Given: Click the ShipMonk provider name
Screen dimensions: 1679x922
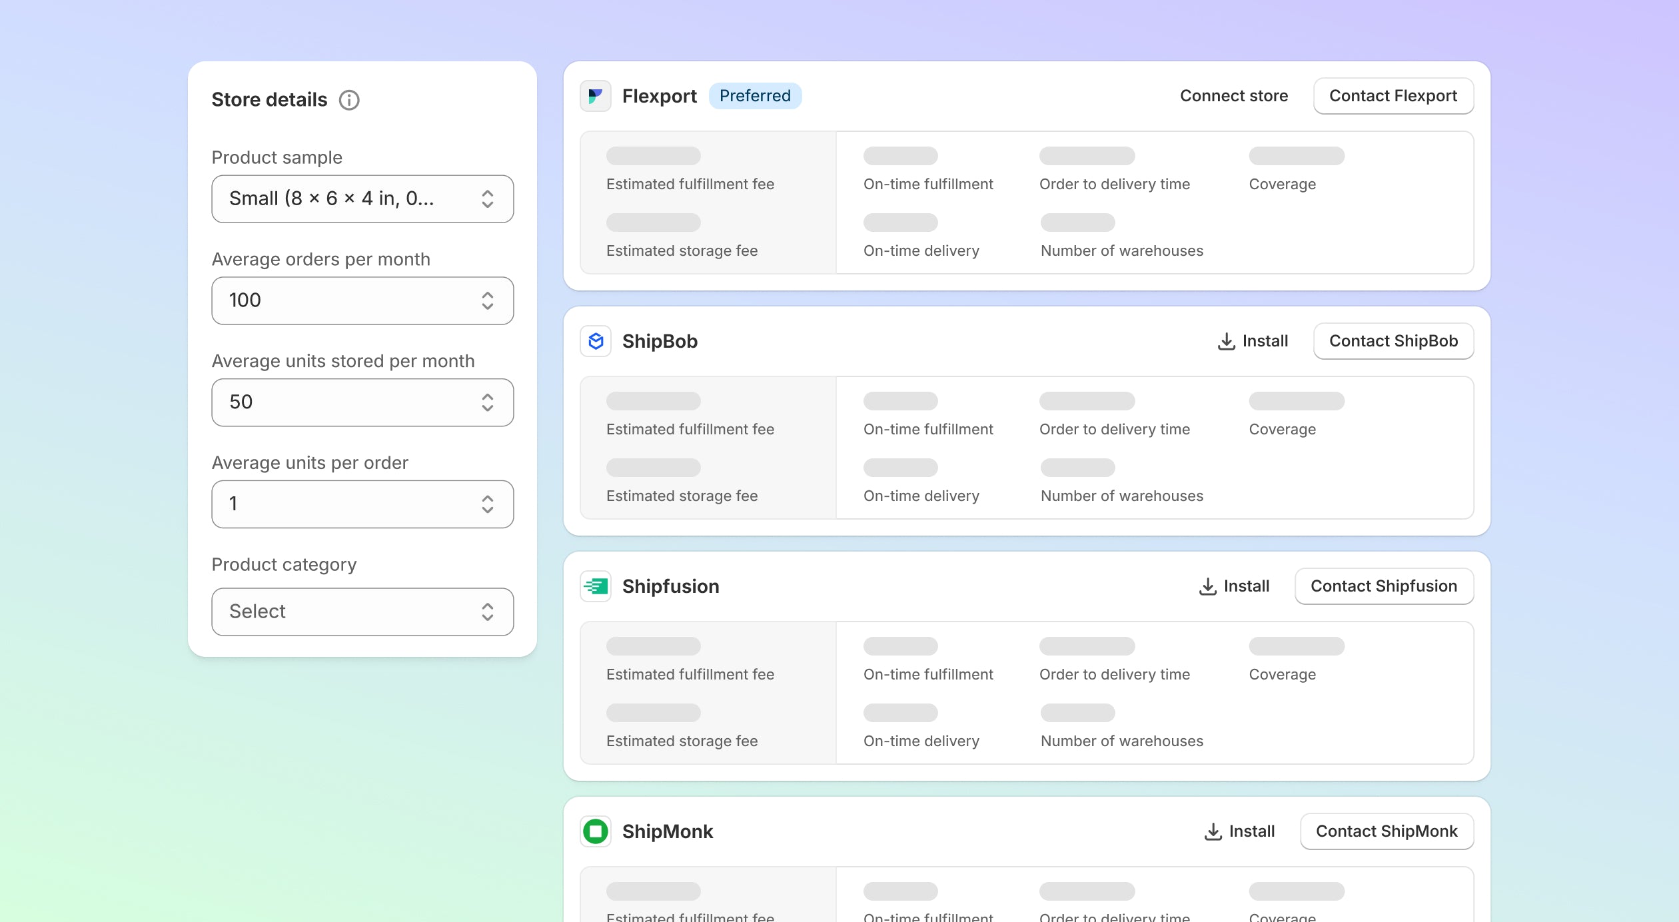Looking at the screenshot, I should (667, 831).
